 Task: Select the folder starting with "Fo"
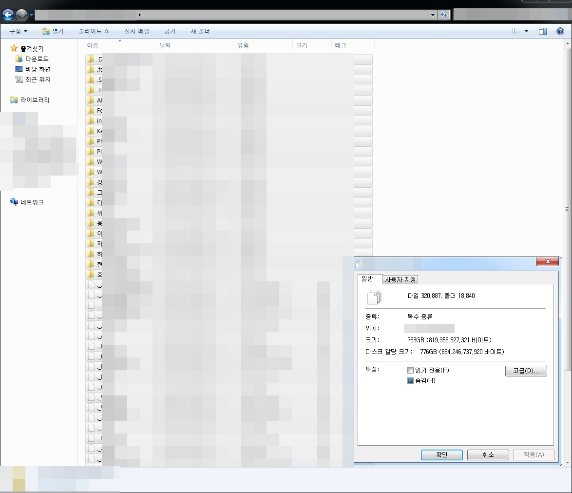(229, 110)
